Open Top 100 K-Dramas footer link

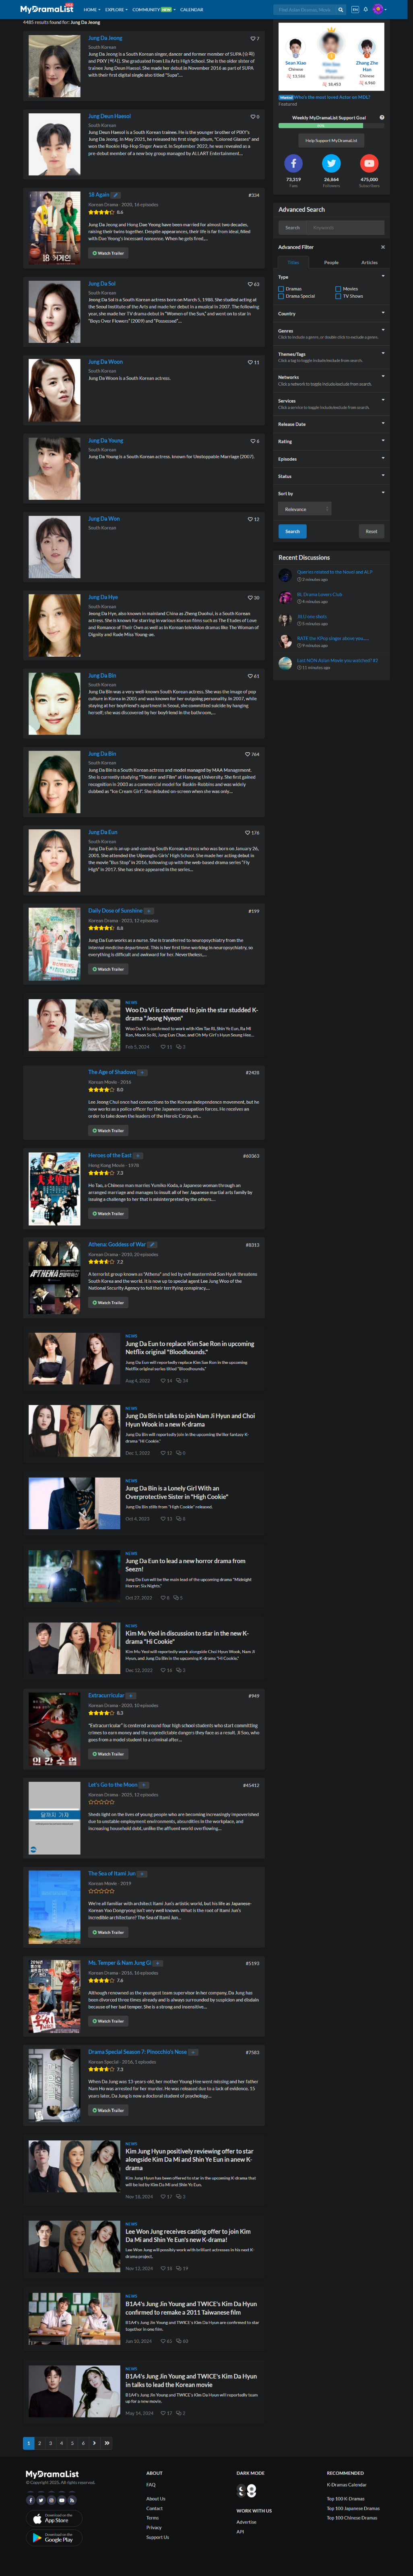coord(345,2499)
